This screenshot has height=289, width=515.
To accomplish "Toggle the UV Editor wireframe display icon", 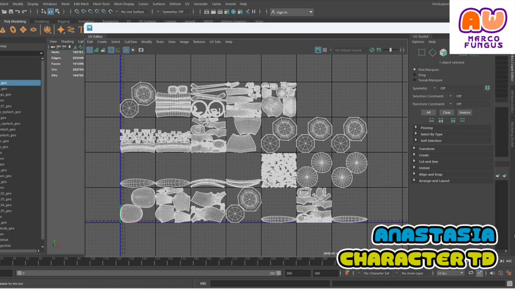I will pos(90,50).
